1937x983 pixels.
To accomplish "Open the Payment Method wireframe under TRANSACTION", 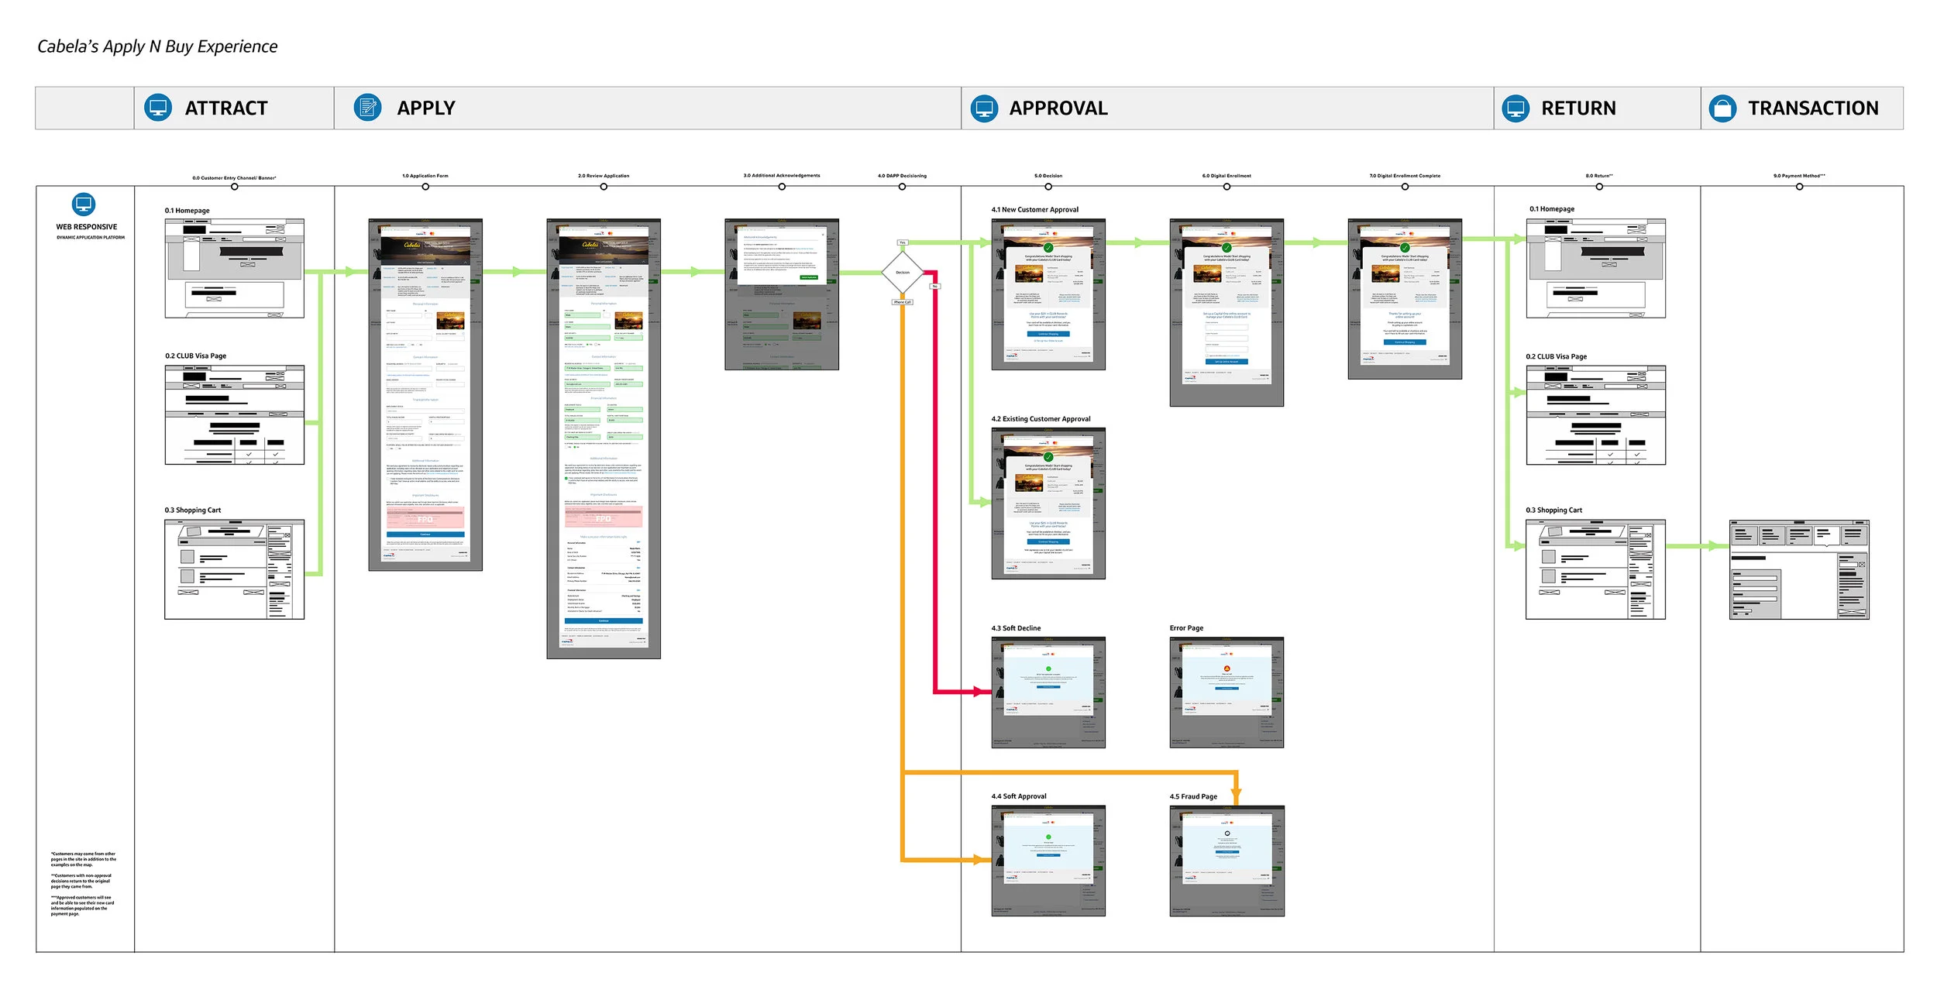I will pos(1799,569).
